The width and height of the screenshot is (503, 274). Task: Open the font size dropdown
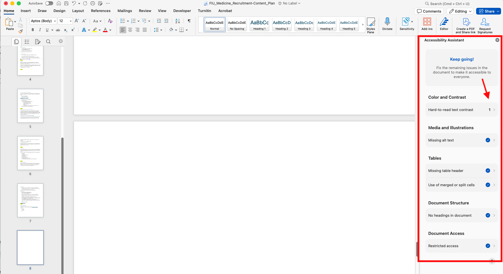tap(71, 21)
